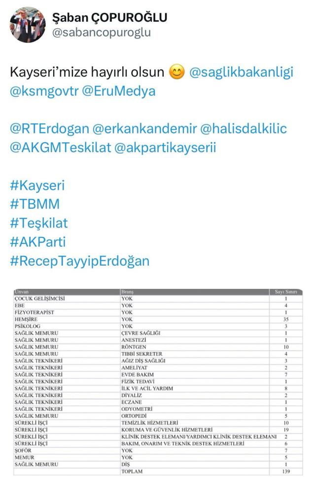The height and width of the screenshot is (477, 316).
Task: Select the #TBMM hashtag
Action: click(35, 204)
